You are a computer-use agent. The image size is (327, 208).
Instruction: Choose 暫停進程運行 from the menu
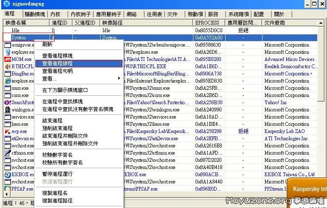pos(79,174)
